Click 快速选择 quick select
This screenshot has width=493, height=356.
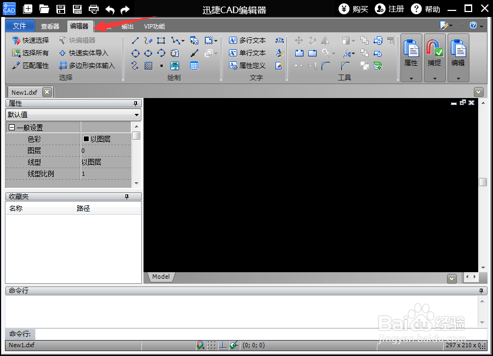click(31, 40)
